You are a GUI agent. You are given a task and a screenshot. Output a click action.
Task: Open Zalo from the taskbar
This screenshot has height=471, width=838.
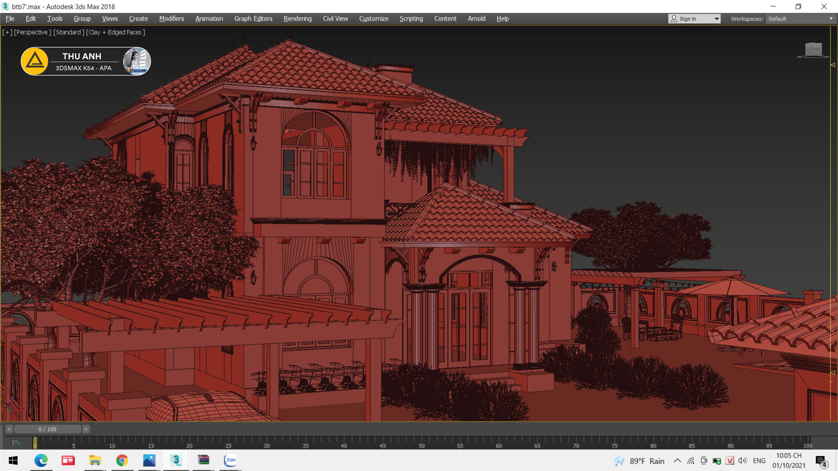coord(230,460)
